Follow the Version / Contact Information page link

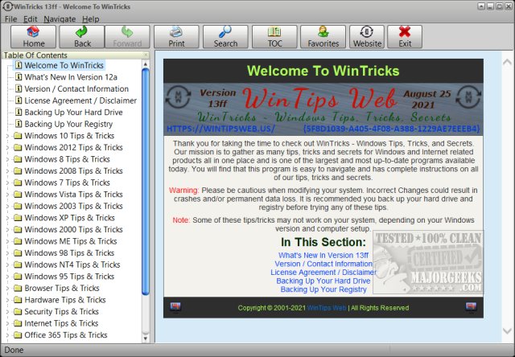point(323,264)
